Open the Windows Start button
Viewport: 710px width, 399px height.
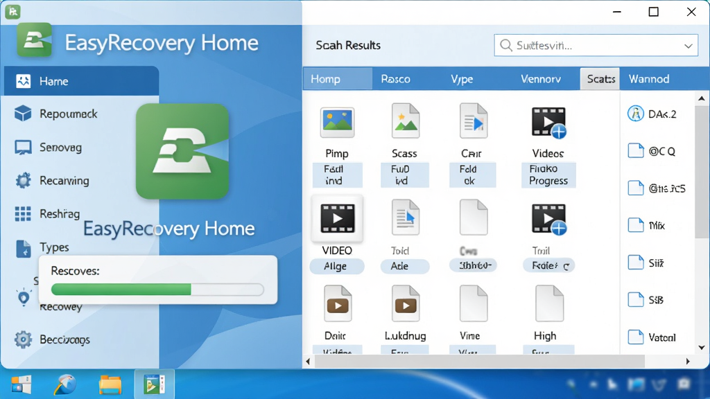(x=21, y=384)
